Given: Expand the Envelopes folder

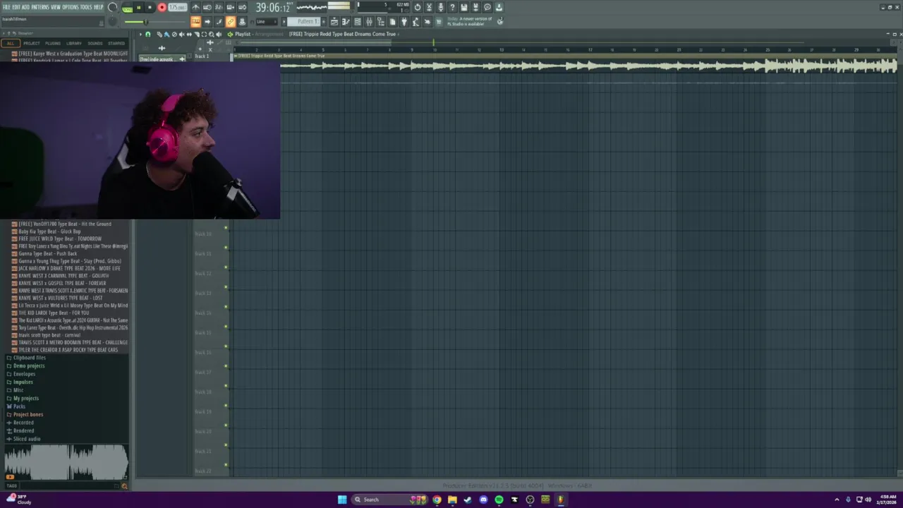Looking at the screenshot, I should (24, 374).
